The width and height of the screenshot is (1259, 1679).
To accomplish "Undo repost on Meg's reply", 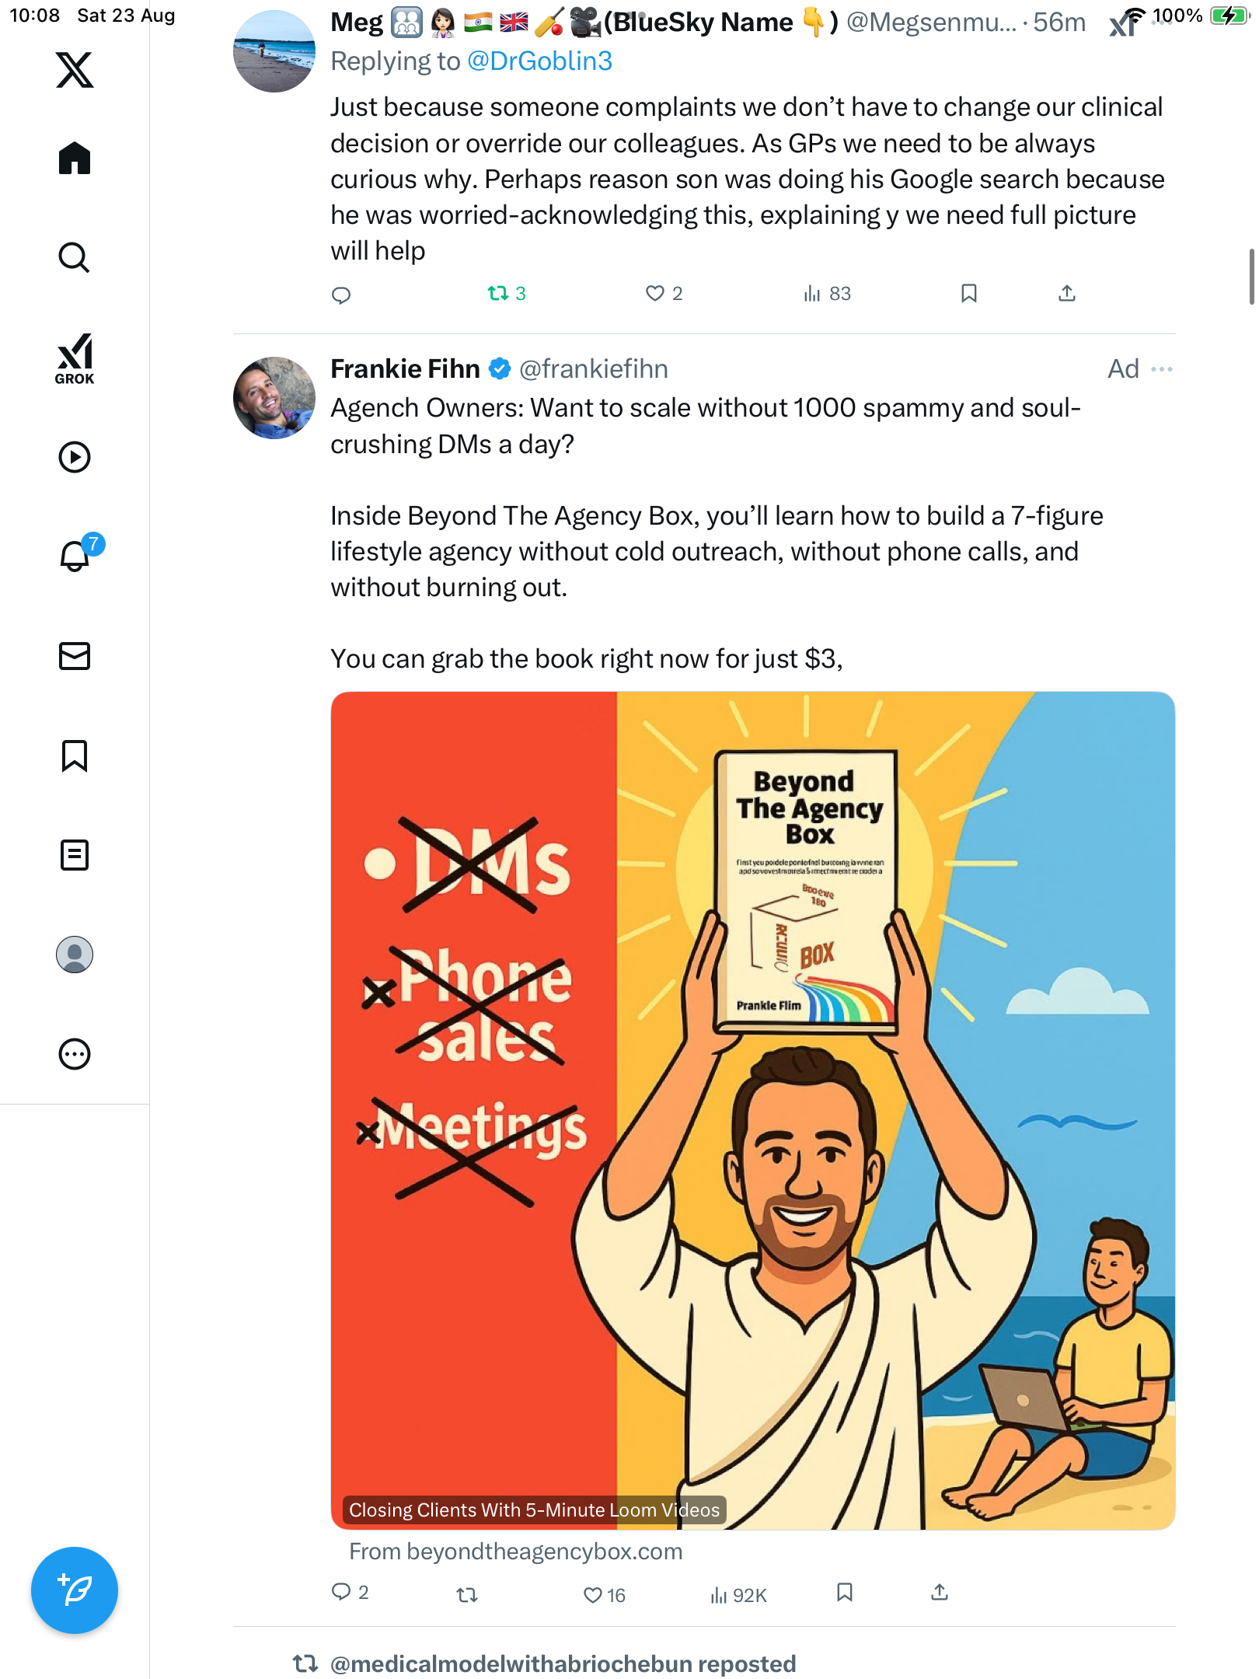I will (498, 293).
